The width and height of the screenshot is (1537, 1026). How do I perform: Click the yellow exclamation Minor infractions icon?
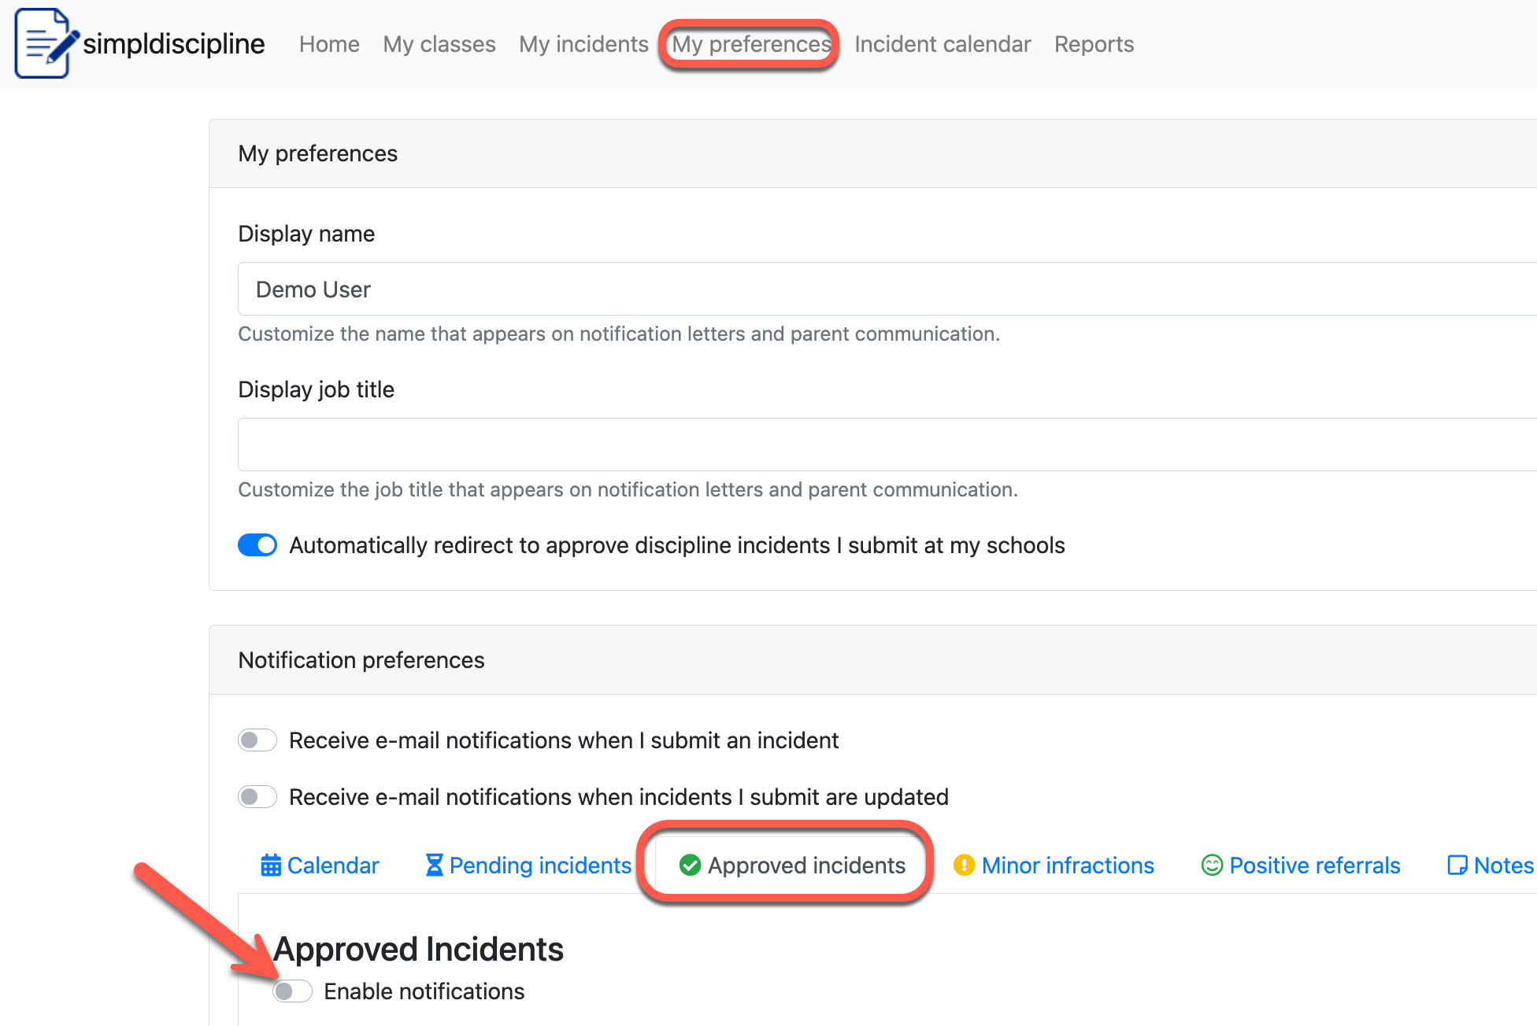tap(964, 865)
